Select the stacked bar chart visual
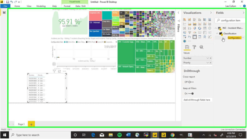 [x=184, y=20]
